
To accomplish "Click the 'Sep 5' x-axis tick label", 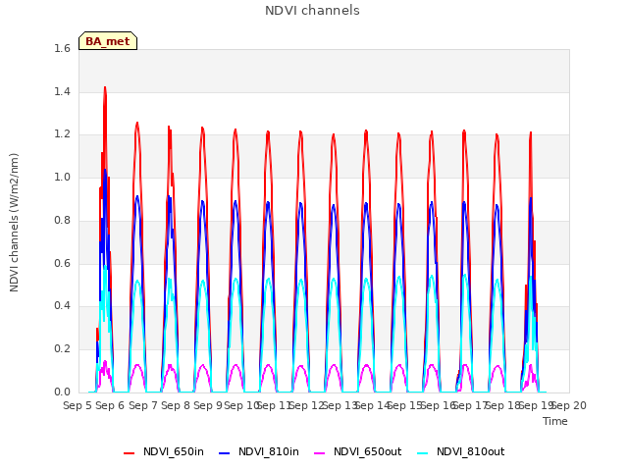I will [x=78, y=405].
